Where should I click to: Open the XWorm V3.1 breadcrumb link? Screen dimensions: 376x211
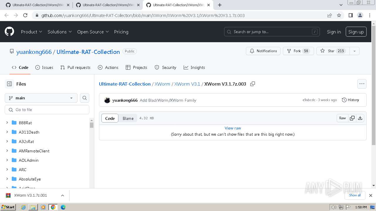[187, 84]
